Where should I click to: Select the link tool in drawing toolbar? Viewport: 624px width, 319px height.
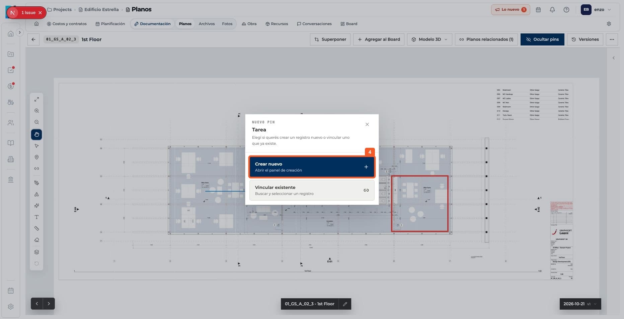36,169
